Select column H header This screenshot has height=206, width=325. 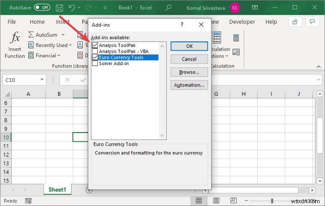[x=244, y=94]
